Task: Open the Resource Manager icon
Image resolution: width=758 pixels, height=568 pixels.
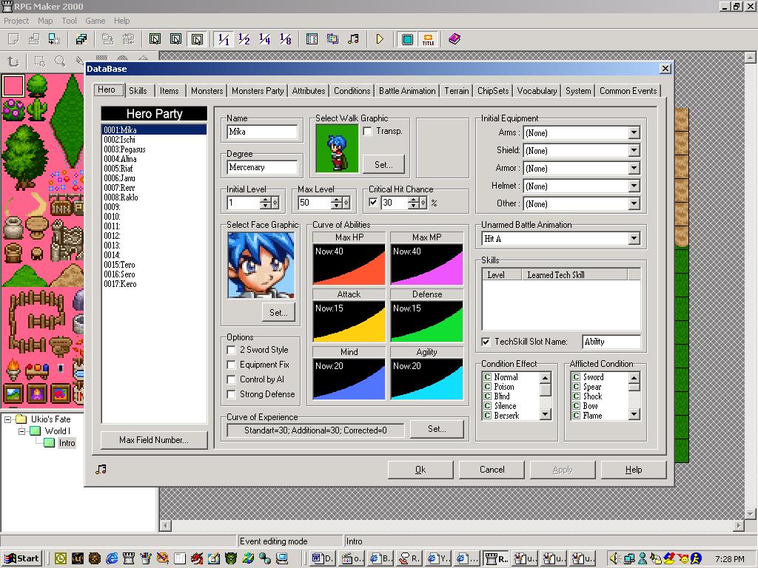Action: click(332, 39)
